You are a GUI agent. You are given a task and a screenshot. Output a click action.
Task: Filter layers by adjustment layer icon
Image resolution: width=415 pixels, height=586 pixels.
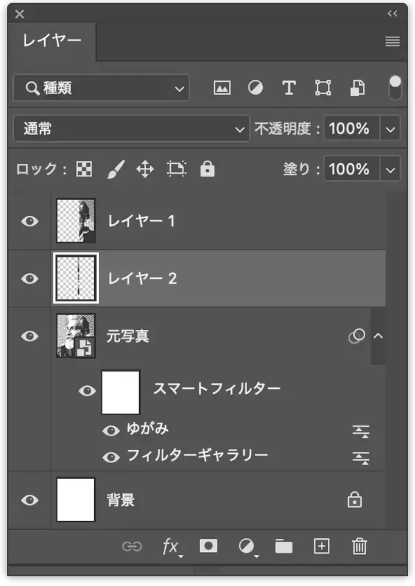(x=255, y=88)
